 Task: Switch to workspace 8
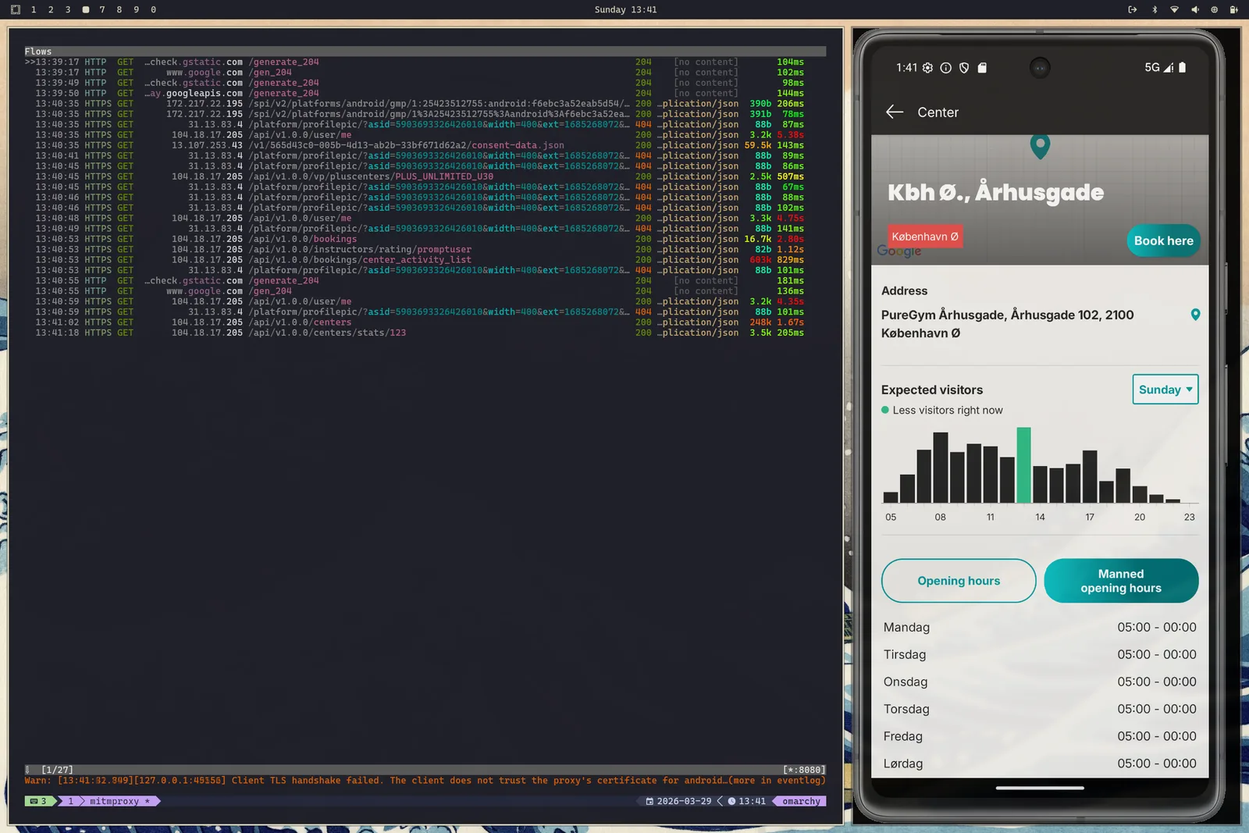119,9
